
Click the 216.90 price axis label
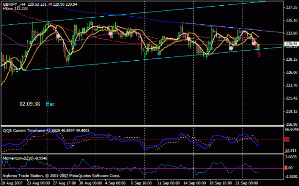(292, 124)
